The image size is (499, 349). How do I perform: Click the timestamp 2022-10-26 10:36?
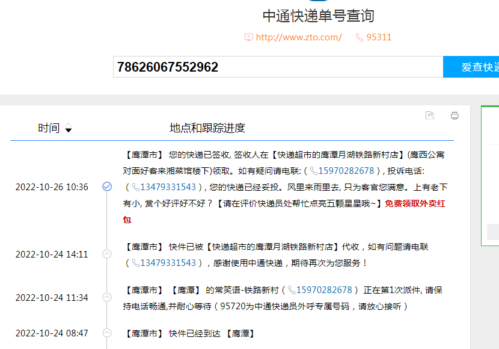52,187
